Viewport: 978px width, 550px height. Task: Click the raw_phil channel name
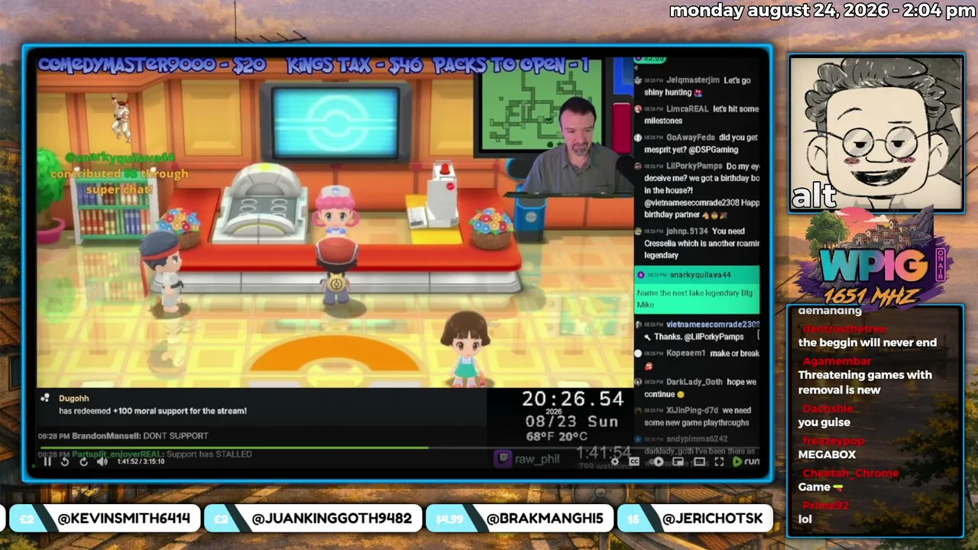click(537, 459)
